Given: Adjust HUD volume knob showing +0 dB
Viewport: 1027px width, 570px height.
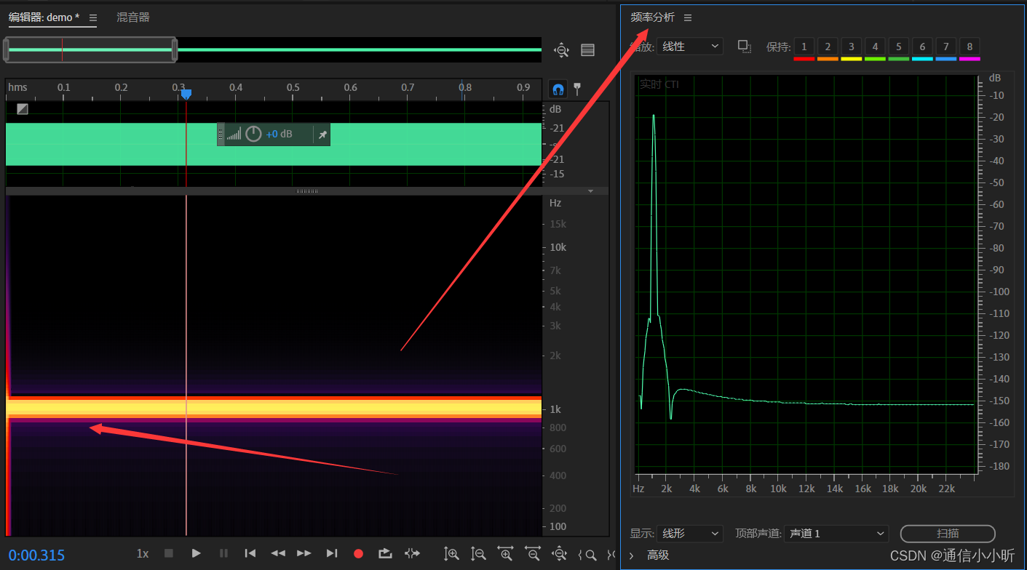Looking at the screenshot, I should (x=253, y=134).
